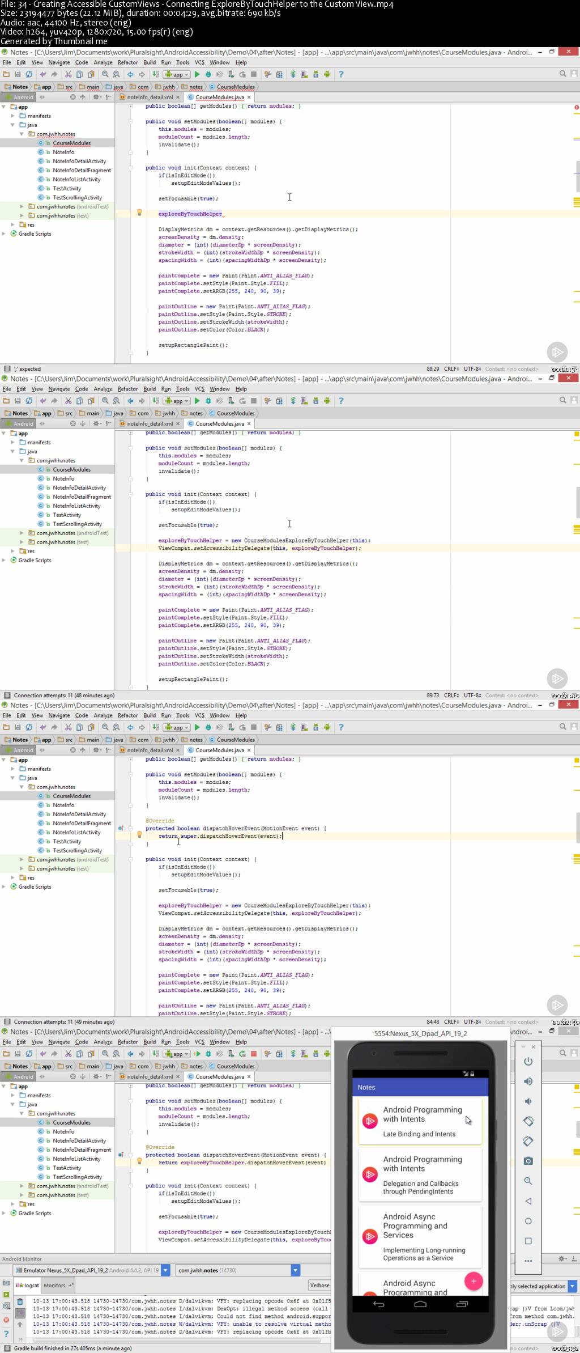Image resolution: width=580 pixels, height=1353 pixels.
Task: Open VCS menu in 00:02:40 frame
Action: click(x=199, y=715)
